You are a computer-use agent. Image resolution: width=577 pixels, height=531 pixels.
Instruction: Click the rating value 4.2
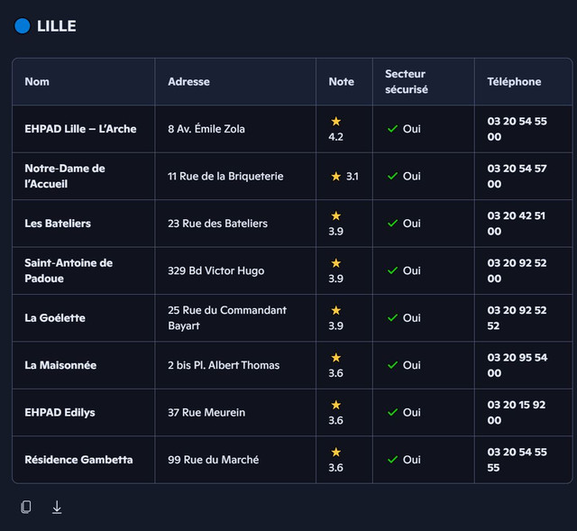(336, 137)
